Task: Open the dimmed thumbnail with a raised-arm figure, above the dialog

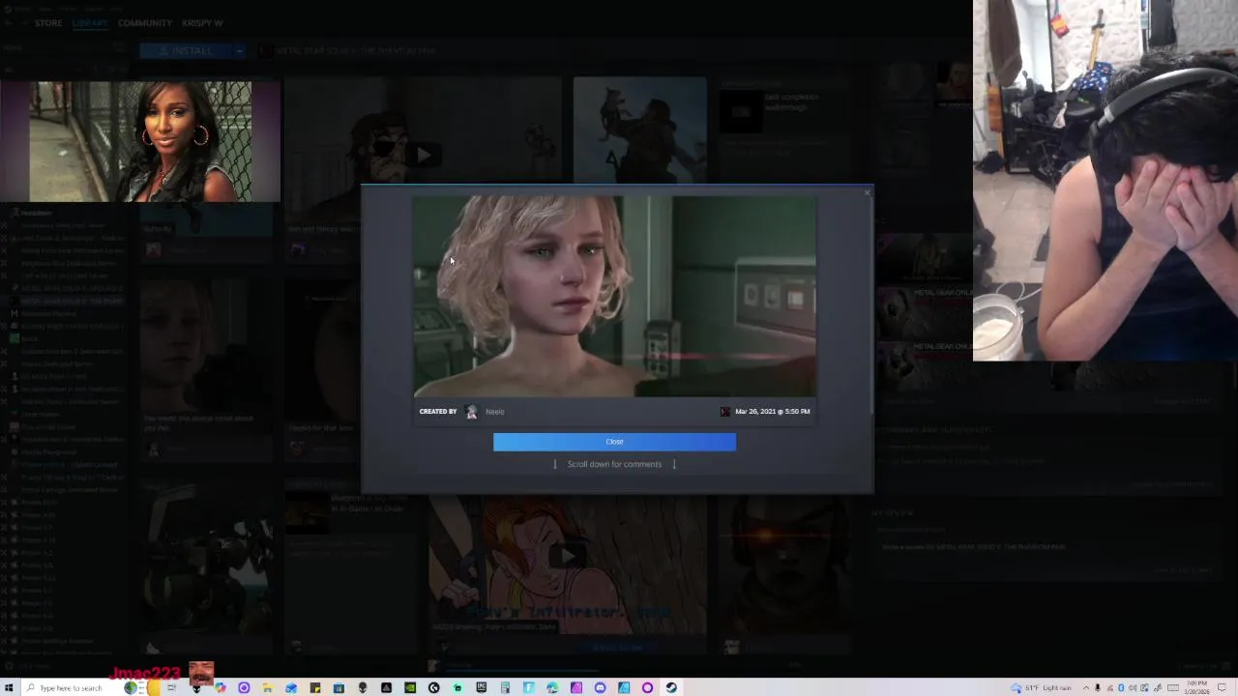Action: tap(639, 129)
